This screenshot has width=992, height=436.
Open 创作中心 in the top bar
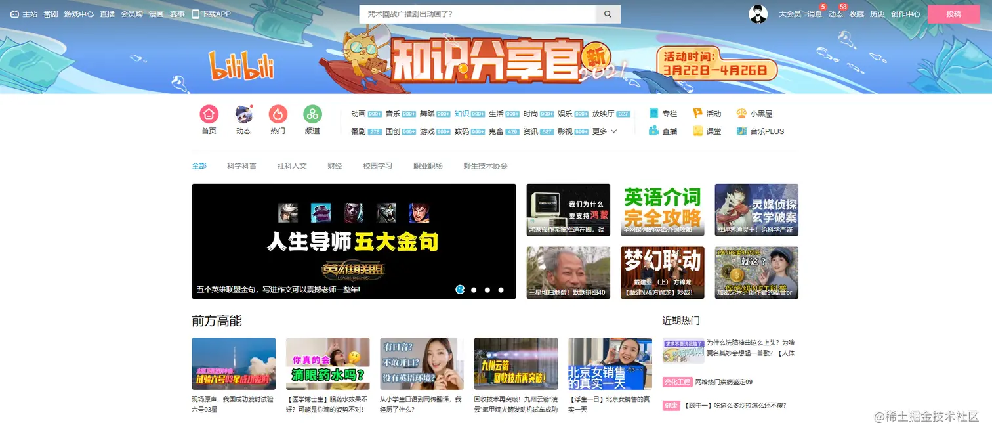pos(905,14)
